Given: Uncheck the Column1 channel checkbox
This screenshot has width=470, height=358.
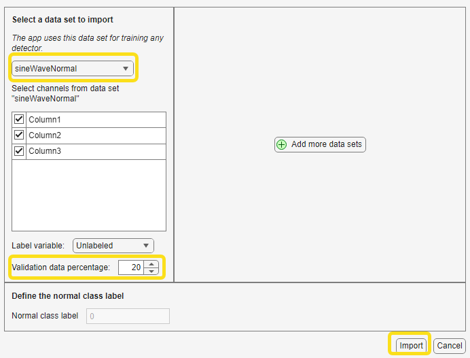Looking at the screenshot, I should click(x=19, y=119).
